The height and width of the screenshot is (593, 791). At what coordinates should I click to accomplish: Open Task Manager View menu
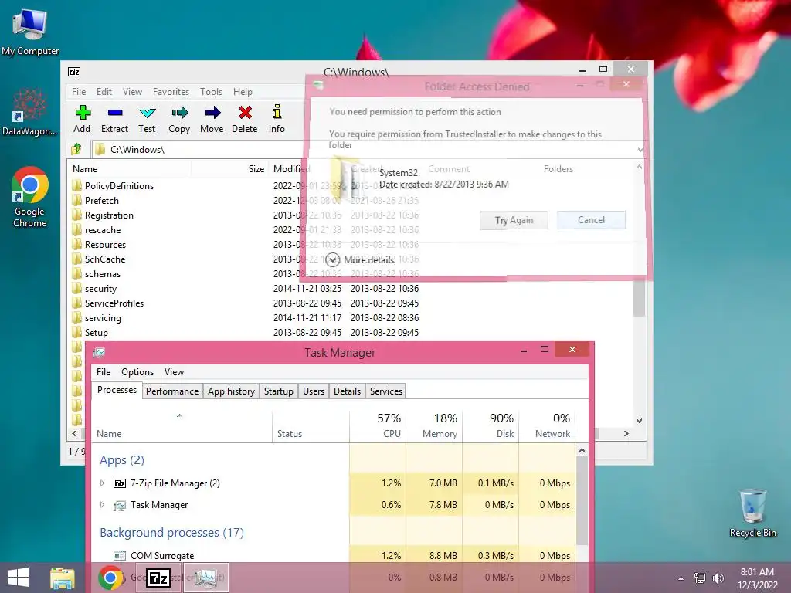[x=174, y=372]
